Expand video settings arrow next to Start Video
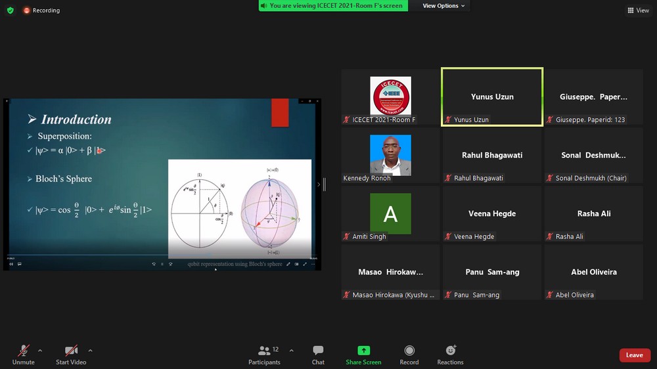This screenshot has height=369, width=657. point(90,350)
